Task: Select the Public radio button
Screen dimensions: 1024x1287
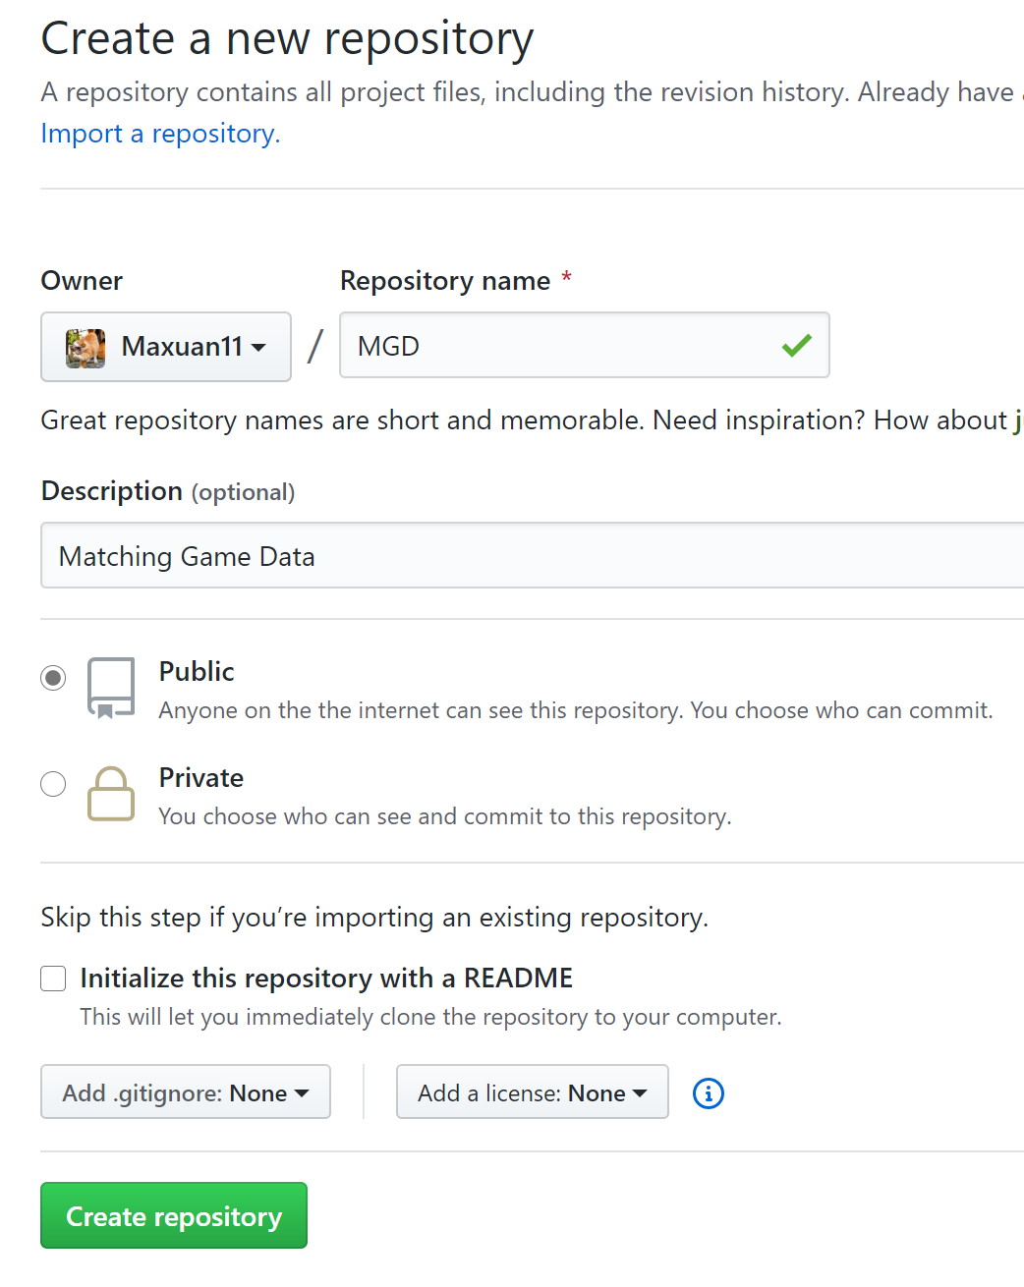Action: click(x=53, y=678)
